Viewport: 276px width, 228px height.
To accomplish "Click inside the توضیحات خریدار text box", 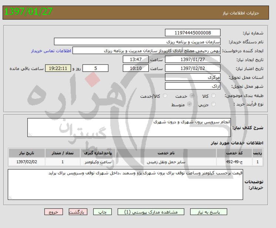I will 125,184.
